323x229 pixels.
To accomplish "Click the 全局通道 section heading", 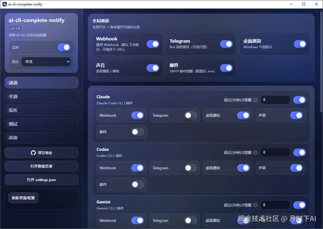I will pos(101,21).
